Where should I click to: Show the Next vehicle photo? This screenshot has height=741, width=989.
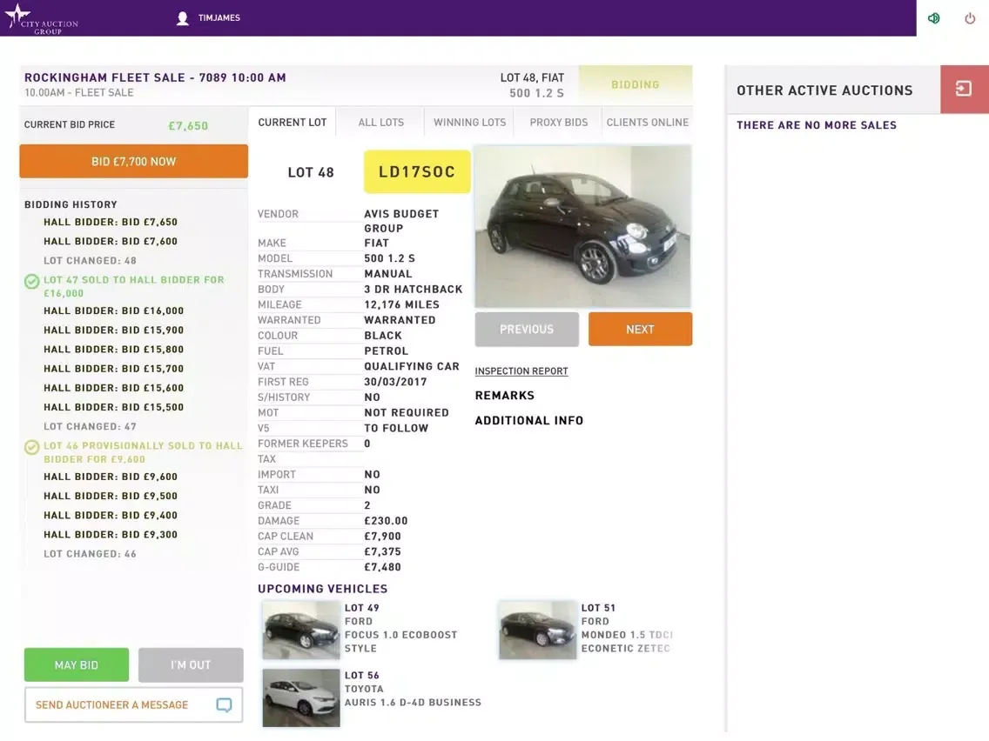pos(640,329)
